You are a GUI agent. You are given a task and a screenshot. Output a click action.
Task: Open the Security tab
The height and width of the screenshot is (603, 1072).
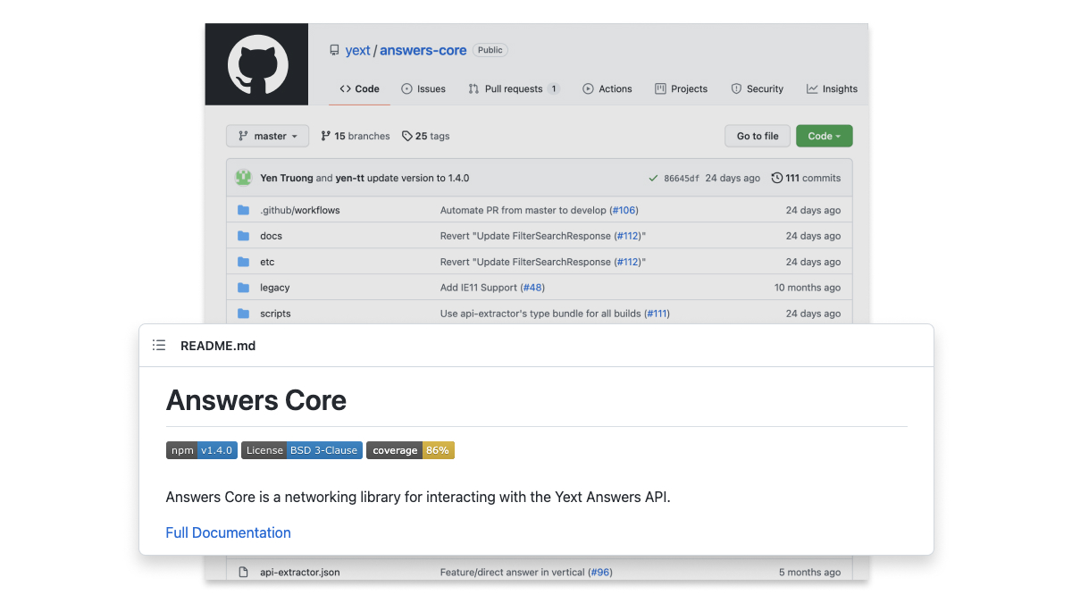tap(758, 89)
